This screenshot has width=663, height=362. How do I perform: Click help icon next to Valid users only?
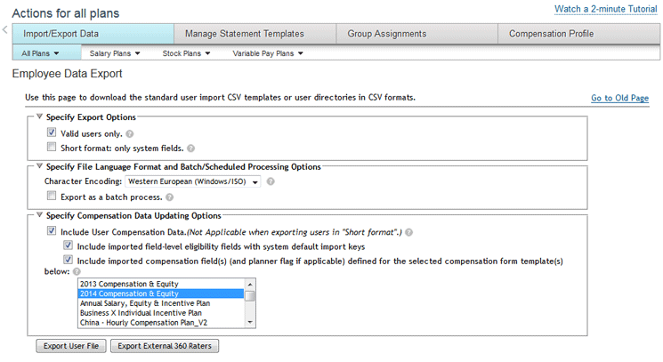[x=130, y=133]
